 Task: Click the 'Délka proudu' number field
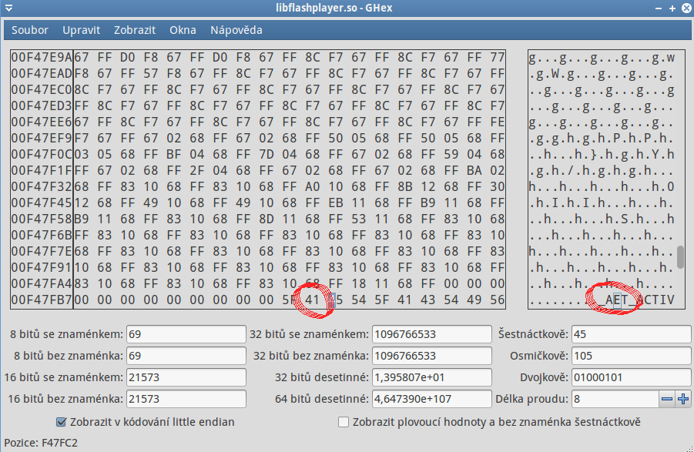click(x=615, y=399)
